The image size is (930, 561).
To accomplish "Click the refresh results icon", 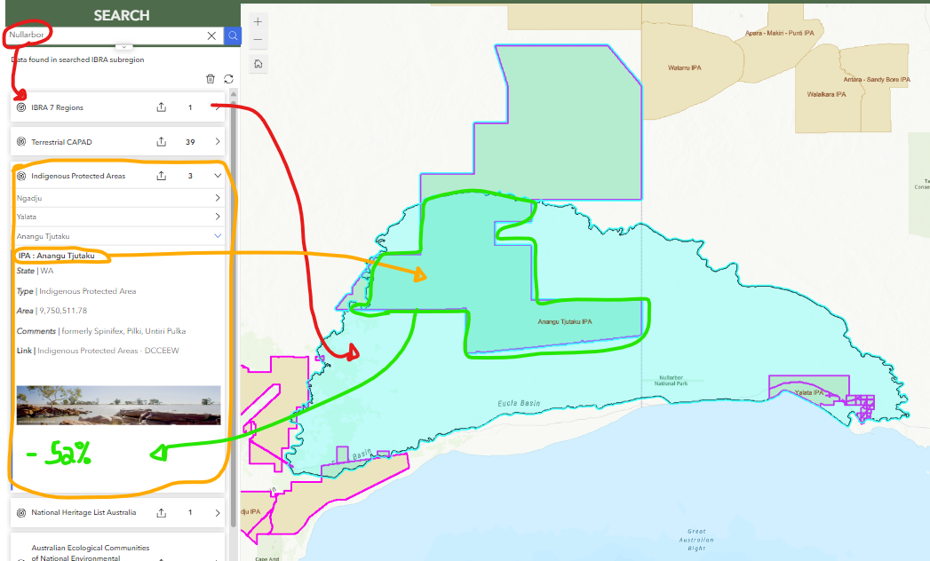I will click(x=229, y=78).
